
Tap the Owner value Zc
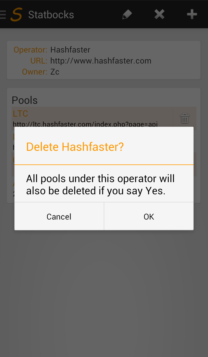(x=55, y=72)
